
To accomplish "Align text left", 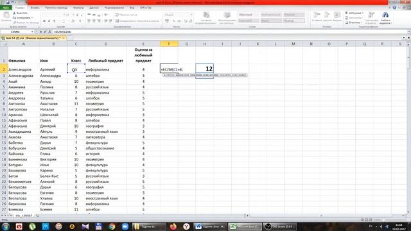I will [x=89, y=21].
